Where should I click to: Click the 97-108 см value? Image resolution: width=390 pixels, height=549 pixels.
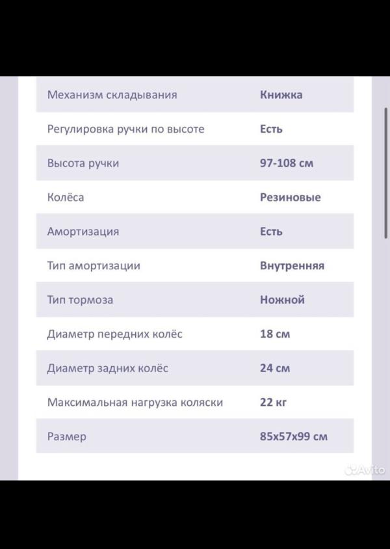coord(287,163)
